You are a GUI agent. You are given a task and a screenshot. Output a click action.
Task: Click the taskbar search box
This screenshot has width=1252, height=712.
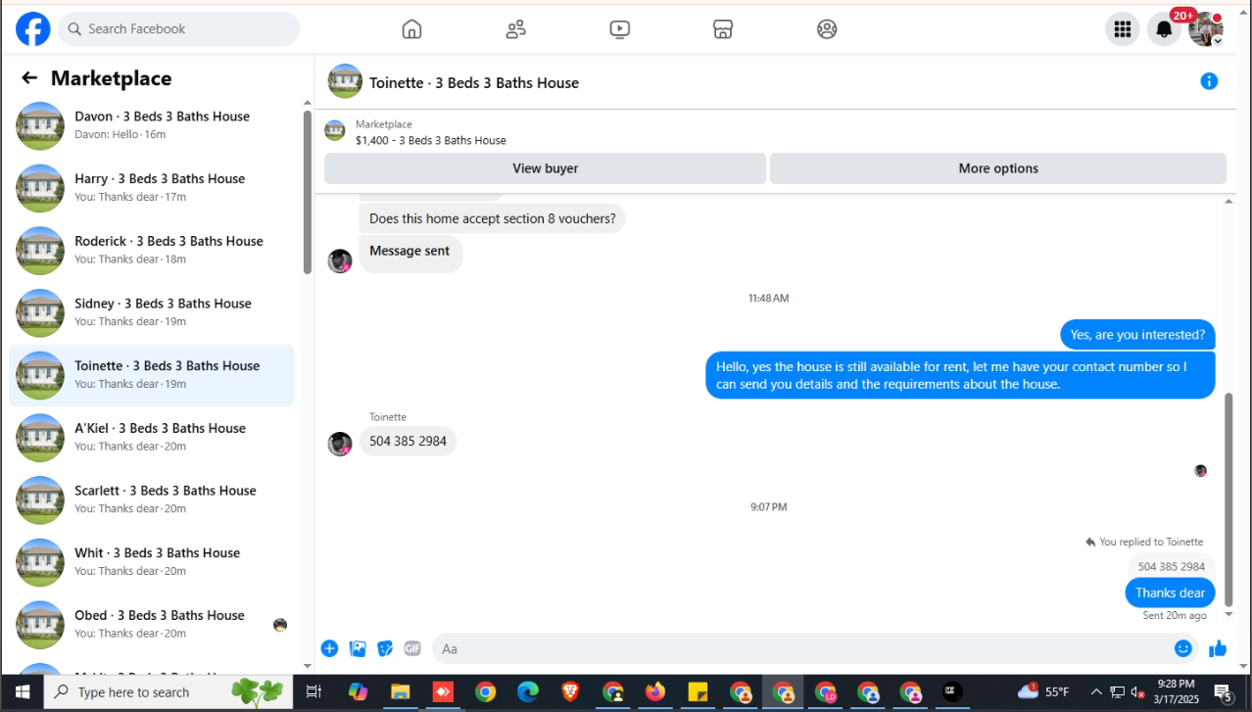(x=167, y=691)
